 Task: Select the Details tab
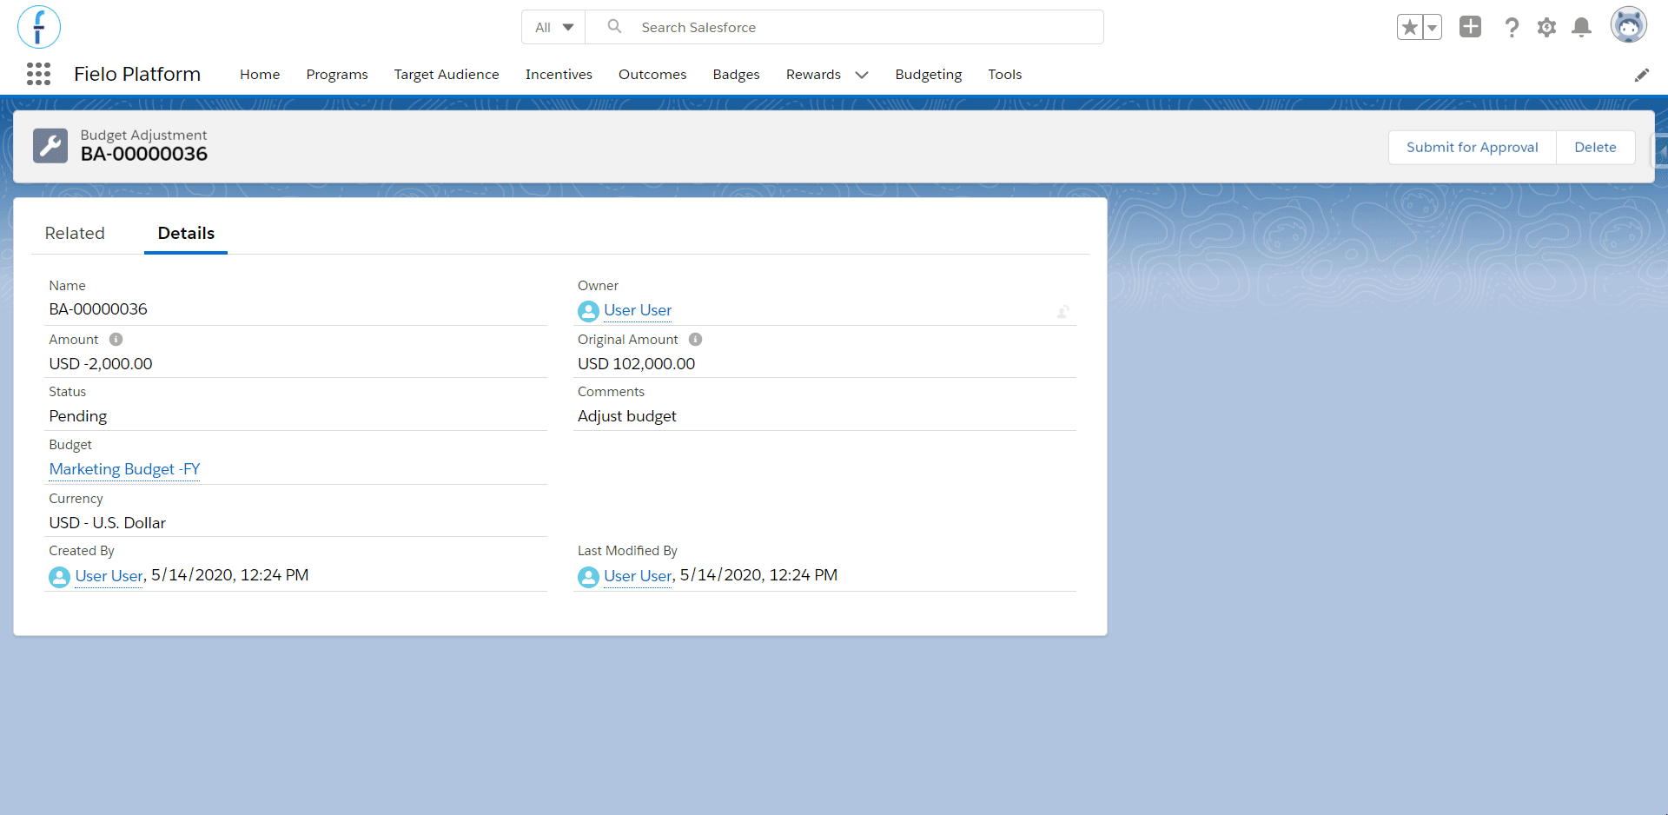pos(186,233)
